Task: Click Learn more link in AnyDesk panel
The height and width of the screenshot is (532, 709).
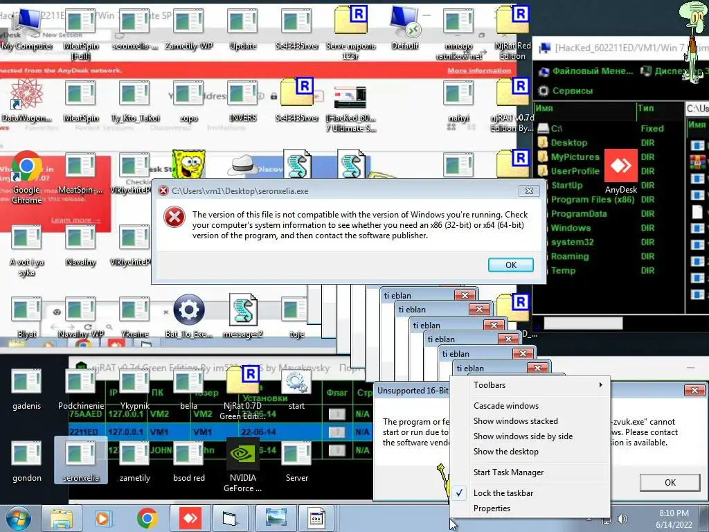Action: pyautogui.click(x=75, y=220)
